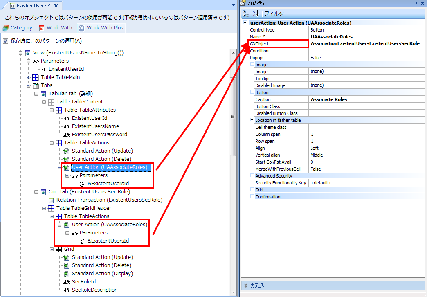The height and width of the screenshot is (297, 427).
Task: Collapse the Tabs node
Action: (28, 85)
